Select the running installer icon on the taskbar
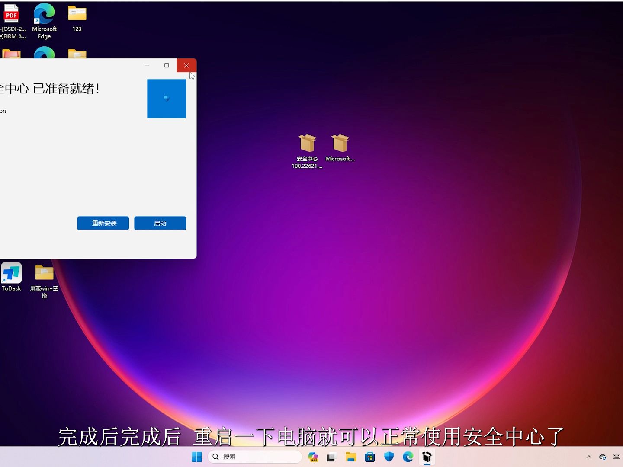Viewport: 623px width, 467px height. click(x=427, y=457)
